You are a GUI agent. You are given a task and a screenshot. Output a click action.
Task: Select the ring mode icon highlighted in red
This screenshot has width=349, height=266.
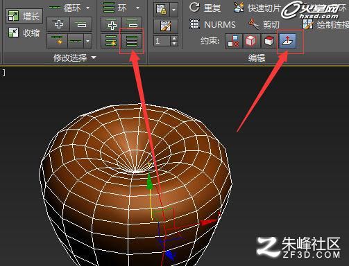click(x=132, y=41)
